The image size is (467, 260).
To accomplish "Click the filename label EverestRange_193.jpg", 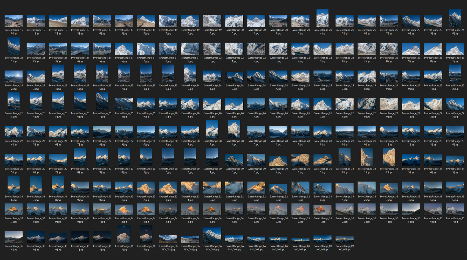I will 80,32.
